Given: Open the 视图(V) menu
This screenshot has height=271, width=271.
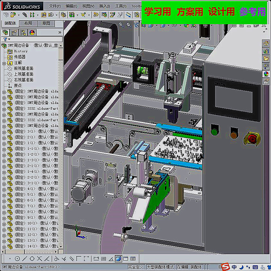Looking at the screenshot, I should coord(88,6).
